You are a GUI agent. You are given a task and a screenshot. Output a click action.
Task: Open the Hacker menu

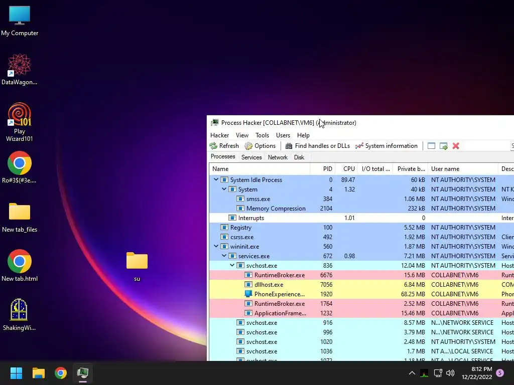point(220,135)
